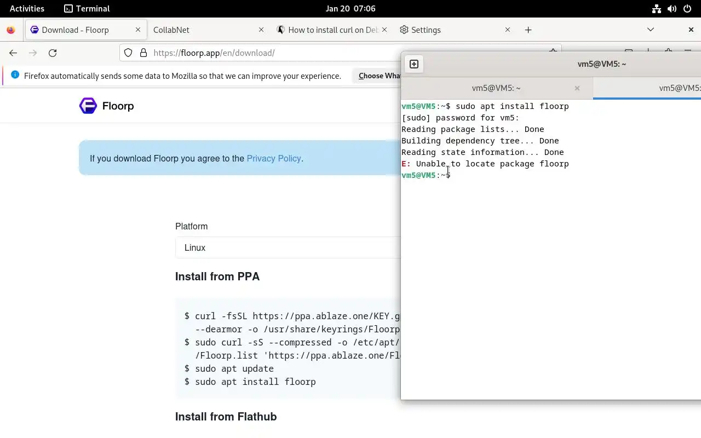
Task: Go forward with the browser forward arrow
Action: click(33, 53)
